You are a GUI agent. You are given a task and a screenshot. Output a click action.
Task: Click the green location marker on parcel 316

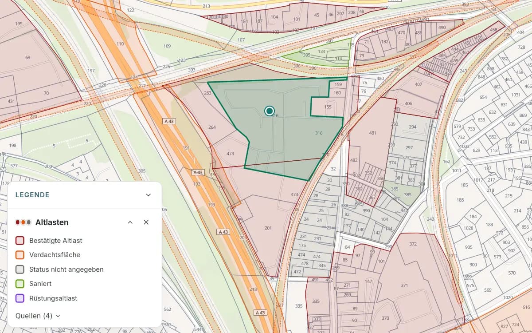point(269,111)
